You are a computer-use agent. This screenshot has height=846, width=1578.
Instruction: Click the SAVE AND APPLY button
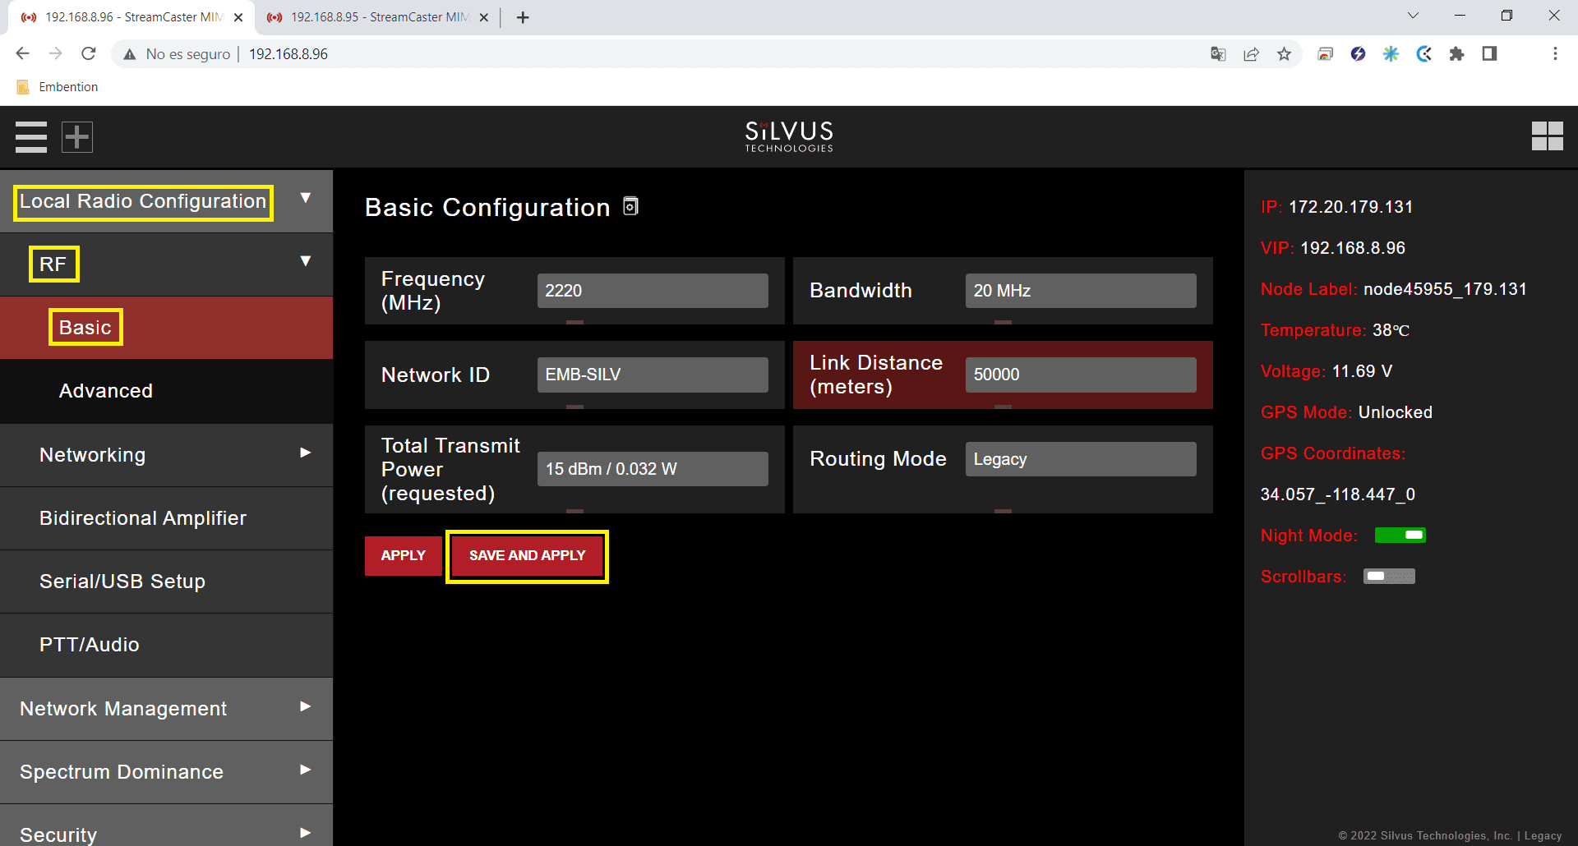coord(527,556)
